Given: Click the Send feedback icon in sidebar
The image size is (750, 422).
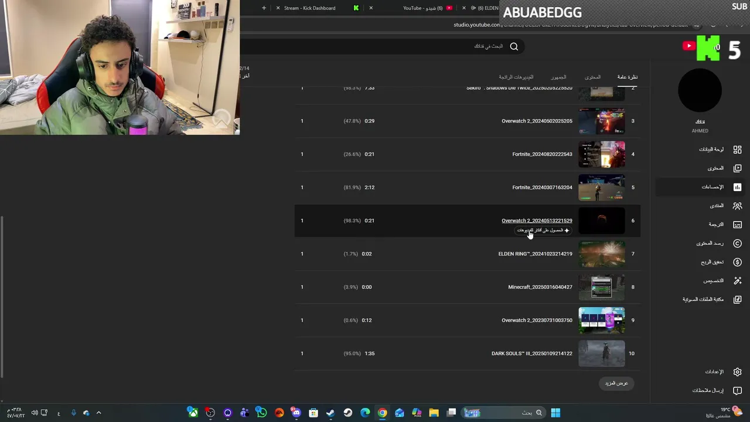Looking at the screenshot, I should [737, 390].
